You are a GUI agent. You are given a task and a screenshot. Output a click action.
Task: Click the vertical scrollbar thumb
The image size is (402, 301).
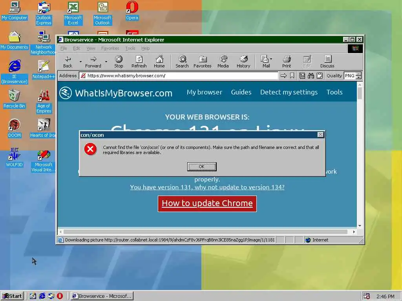[360, 93]
